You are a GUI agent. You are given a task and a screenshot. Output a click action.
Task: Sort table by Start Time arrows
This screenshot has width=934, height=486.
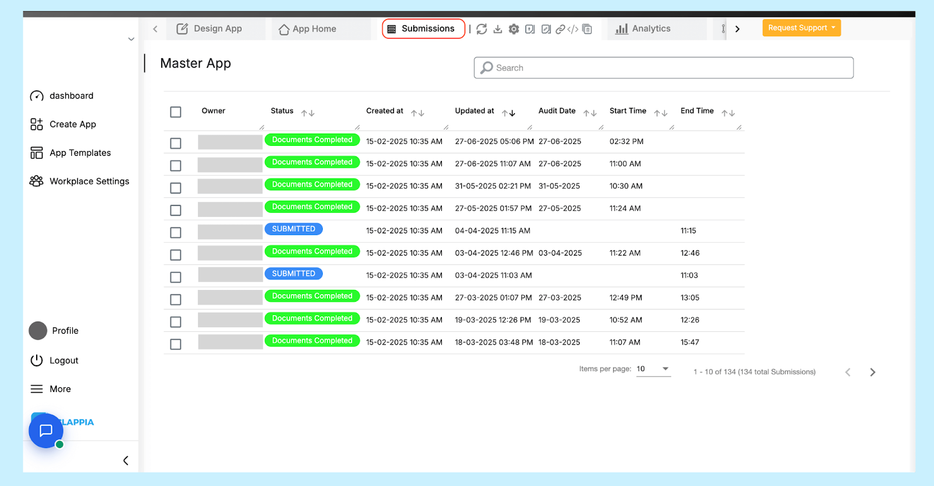pos(661,113)
